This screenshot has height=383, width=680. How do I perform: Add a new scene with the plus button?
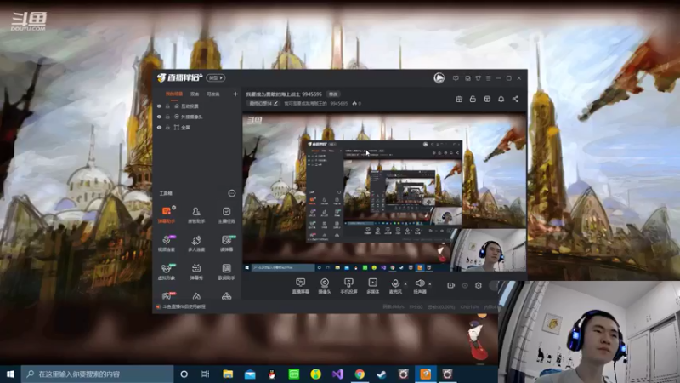pyautogui.click(x=235, y=94)
